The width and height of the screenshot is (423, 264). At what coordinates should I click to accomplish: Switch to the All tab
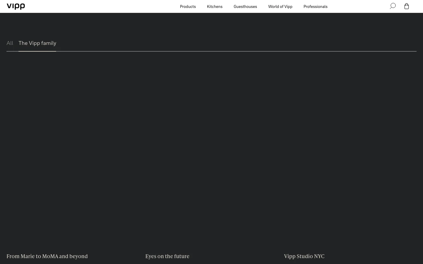[x=10, y=43]
